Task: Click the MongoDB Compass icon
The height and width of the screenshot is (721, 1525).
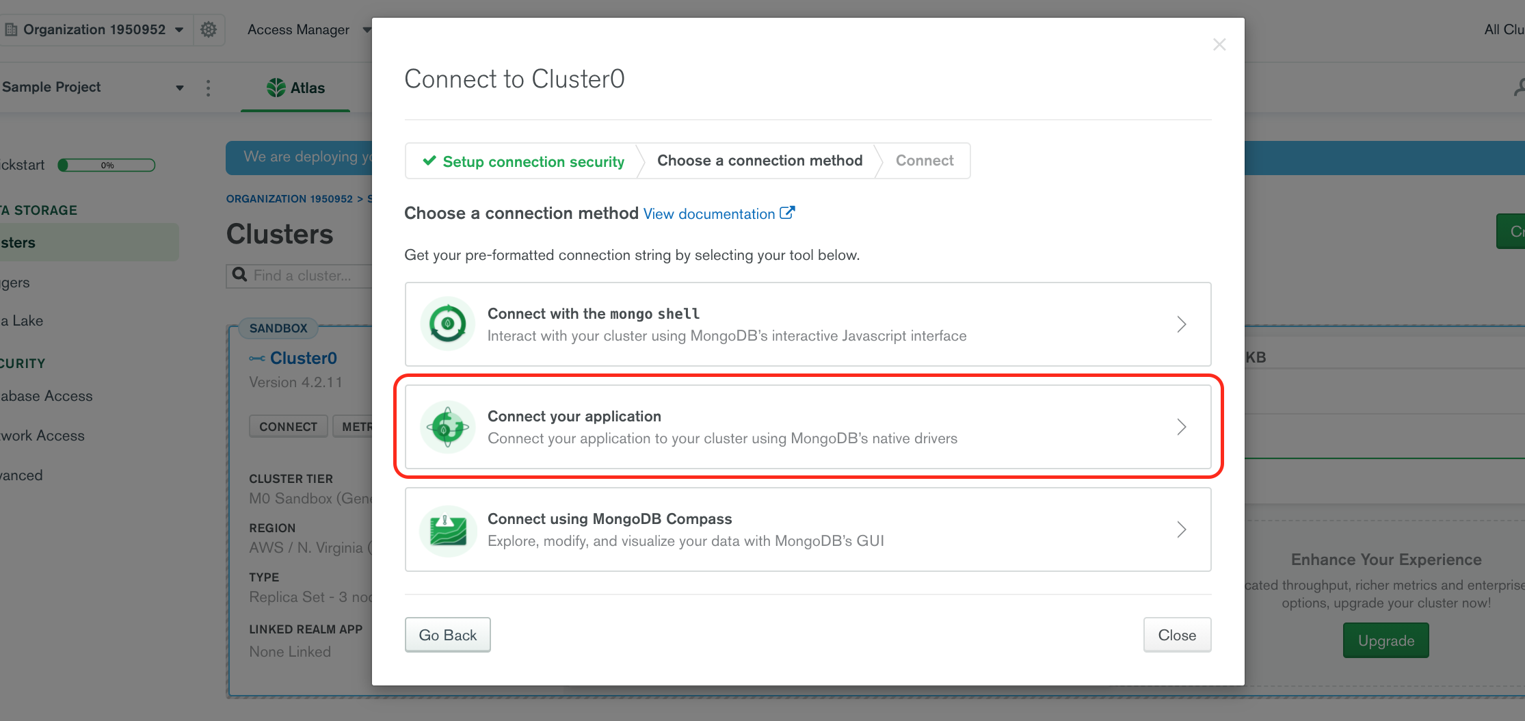Action: (448, 529)
